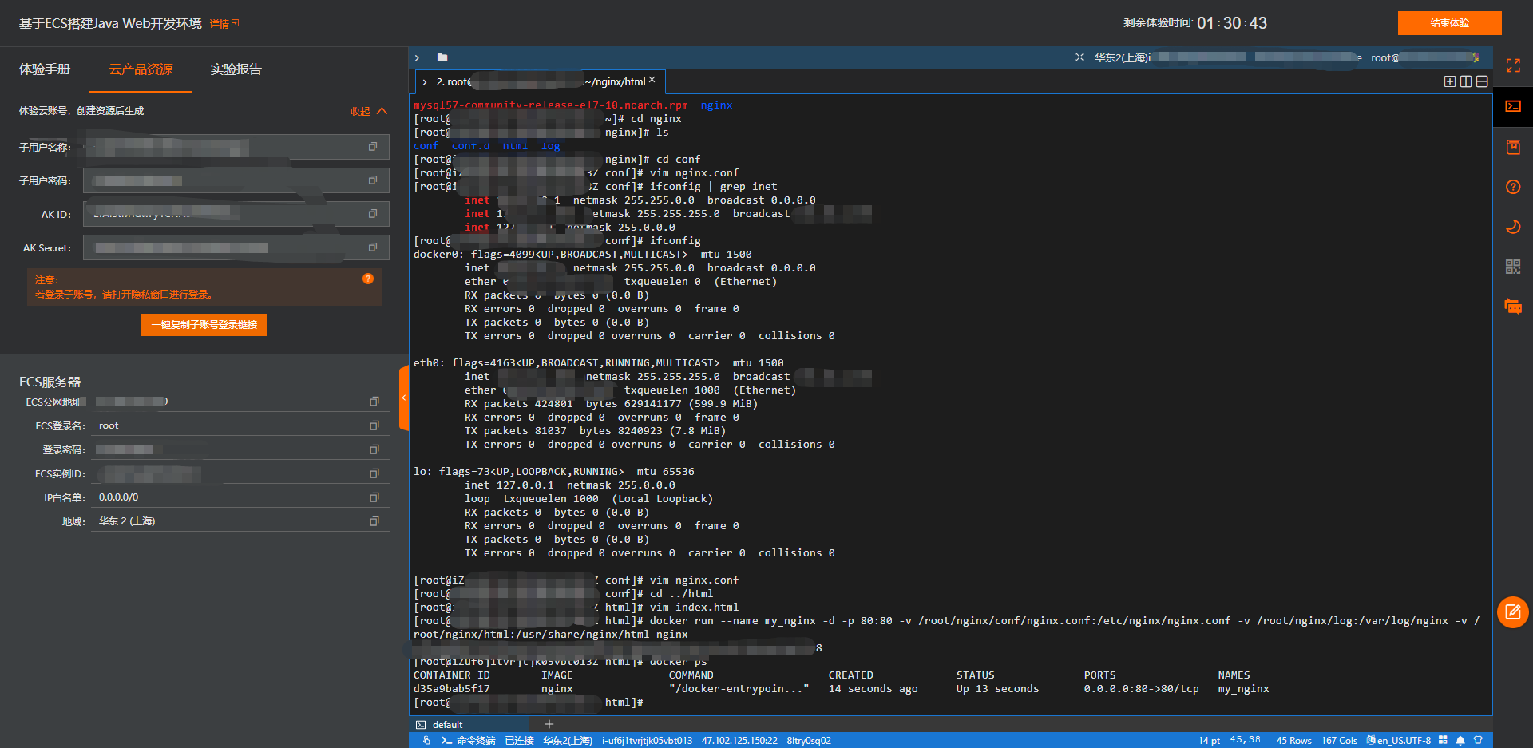Close the ~/nginx/html terminal tab

(652, 81)
